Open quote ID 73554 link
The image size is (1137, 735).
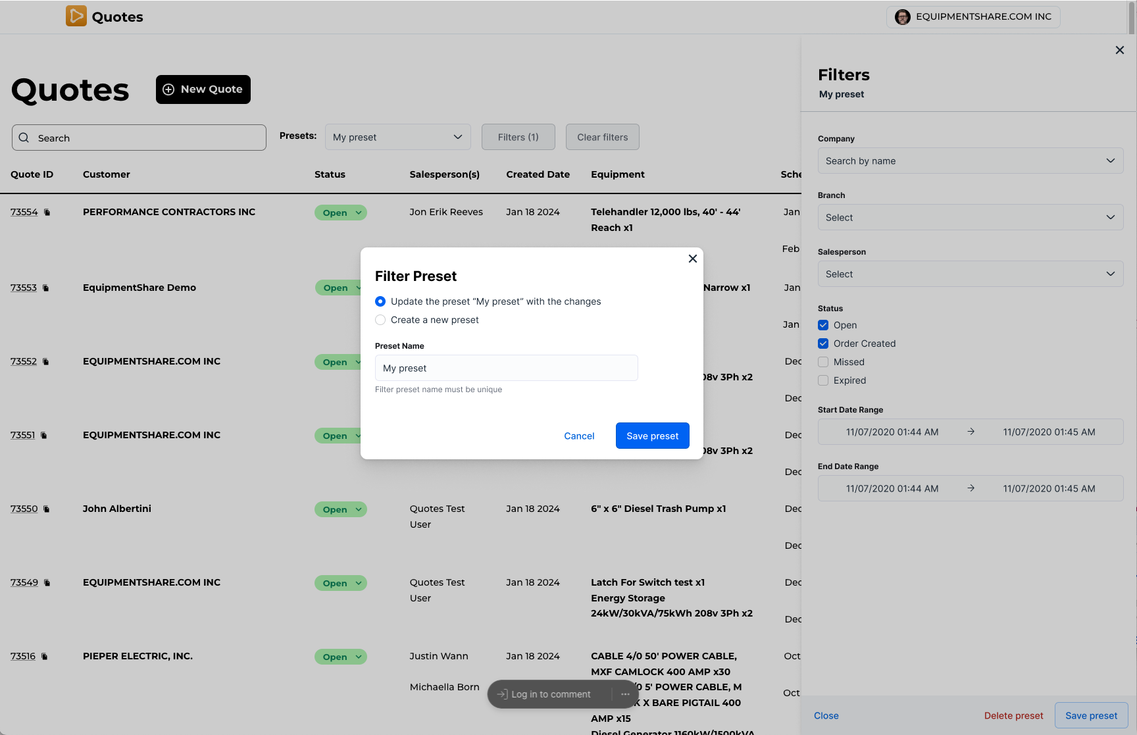pos(24,212)
